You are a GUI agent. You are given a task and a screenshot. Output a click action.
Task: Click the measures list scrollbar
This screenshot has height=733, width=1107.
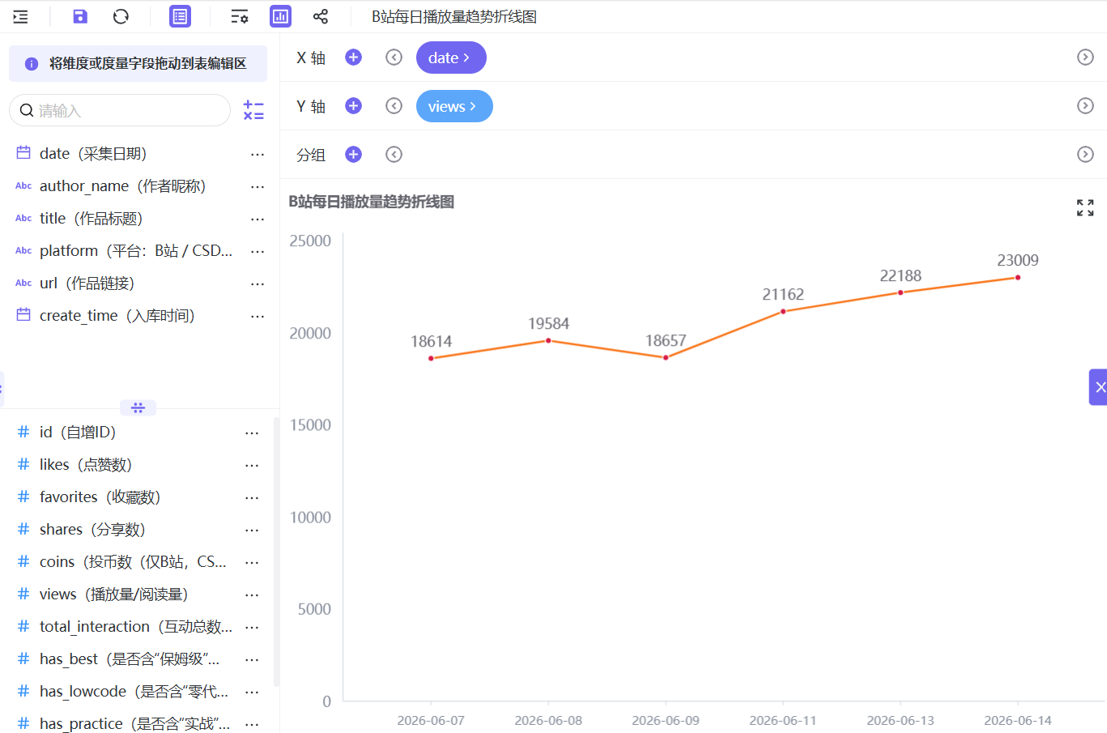276,551
